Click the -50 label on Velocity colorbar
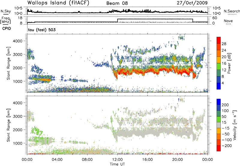Screen dimensions: 240x166 [226, 134]
